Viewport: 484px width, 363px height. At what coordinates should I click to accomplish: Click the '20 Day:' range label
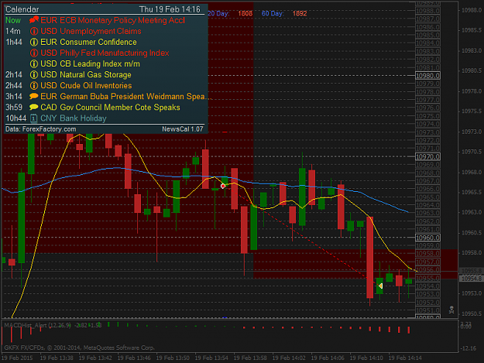pyautogui.click(x=218, y=14)
